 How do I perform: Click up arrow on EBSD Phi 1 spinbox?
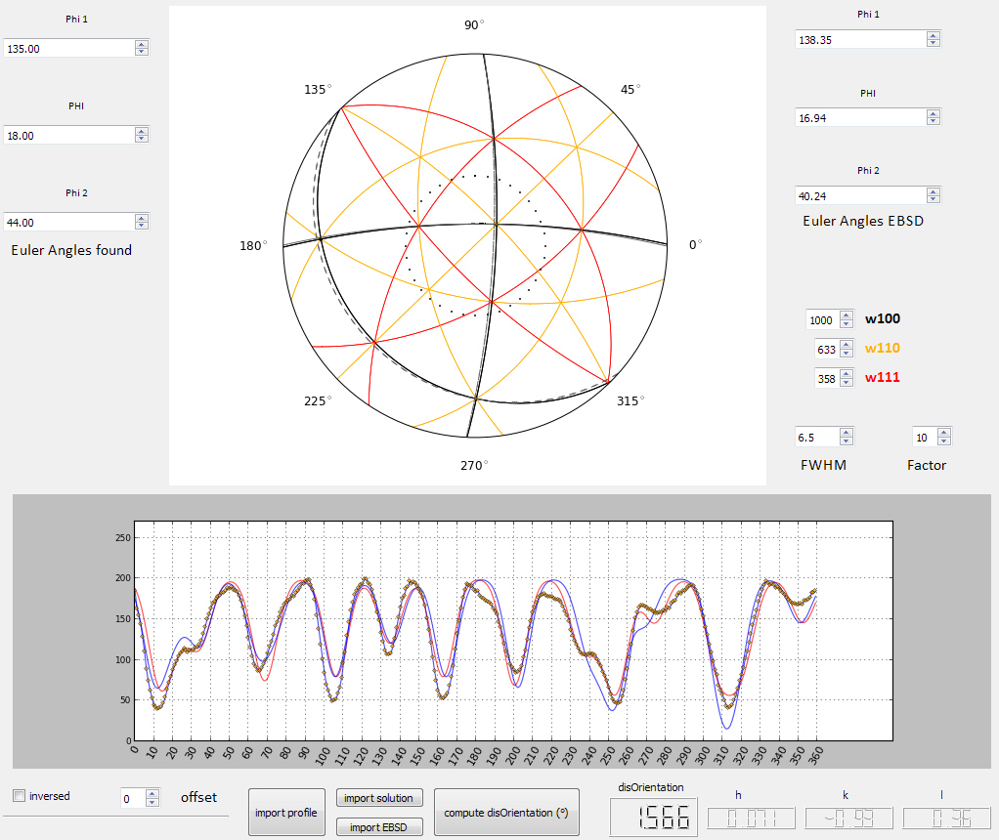(933, 35)
